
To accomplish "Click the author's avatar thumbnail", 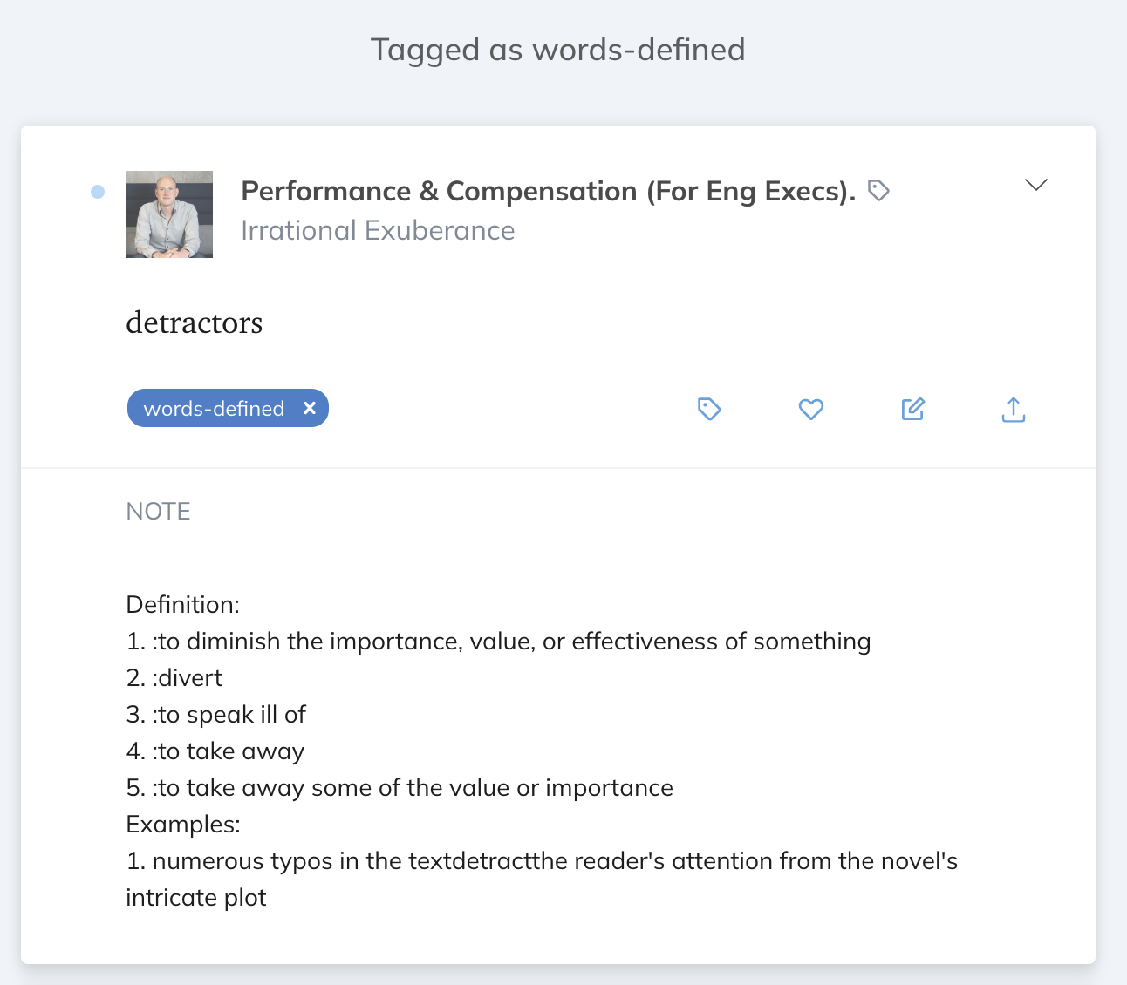I will 168,214.
